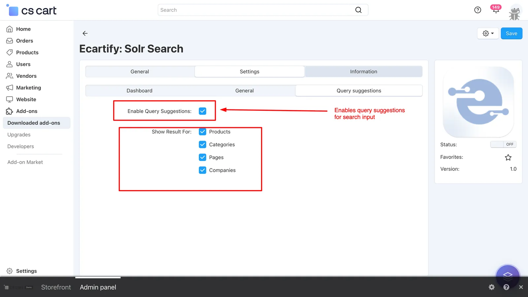This screenshot has width=528, height=297.
Task: Switch to Settings tab
Action: 249,72
